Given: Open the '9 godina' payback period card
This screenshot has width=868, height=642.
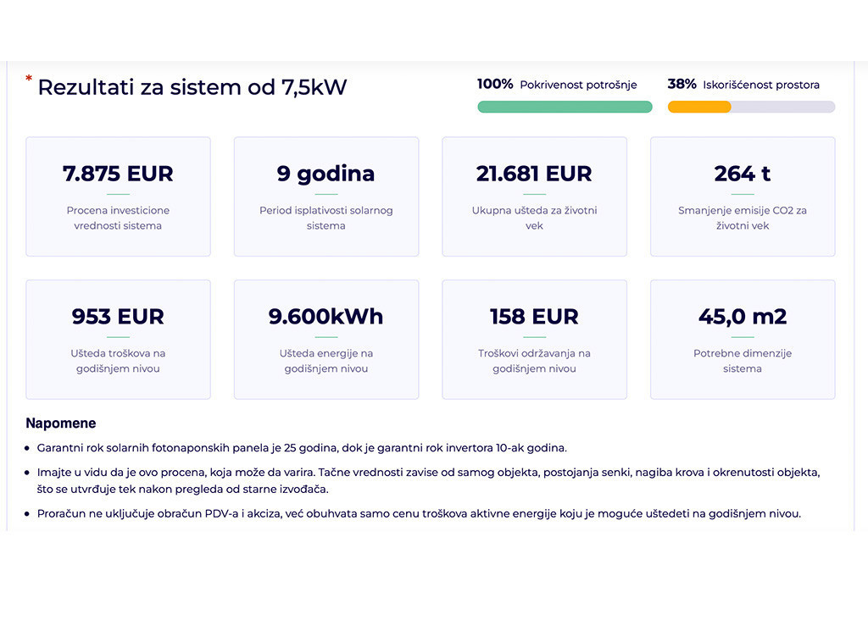Looking at the screenshot, I should click(326, 196).
